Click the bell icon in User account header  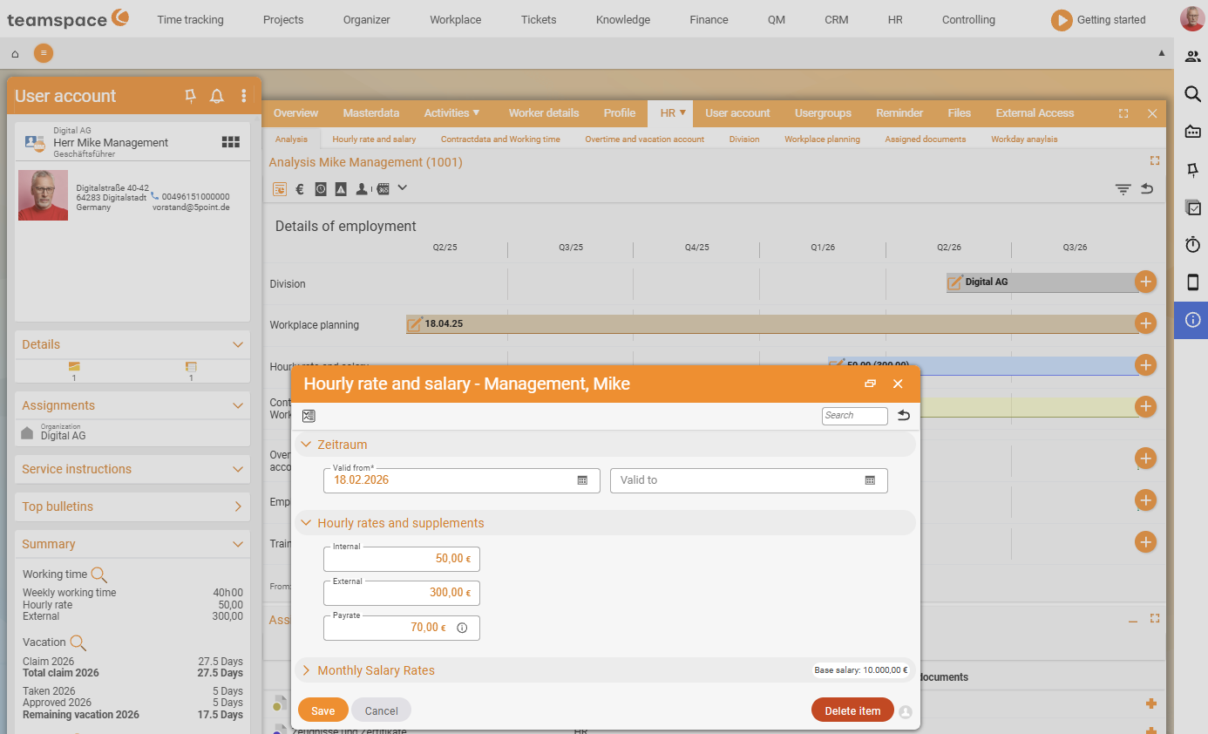point(217,96)
